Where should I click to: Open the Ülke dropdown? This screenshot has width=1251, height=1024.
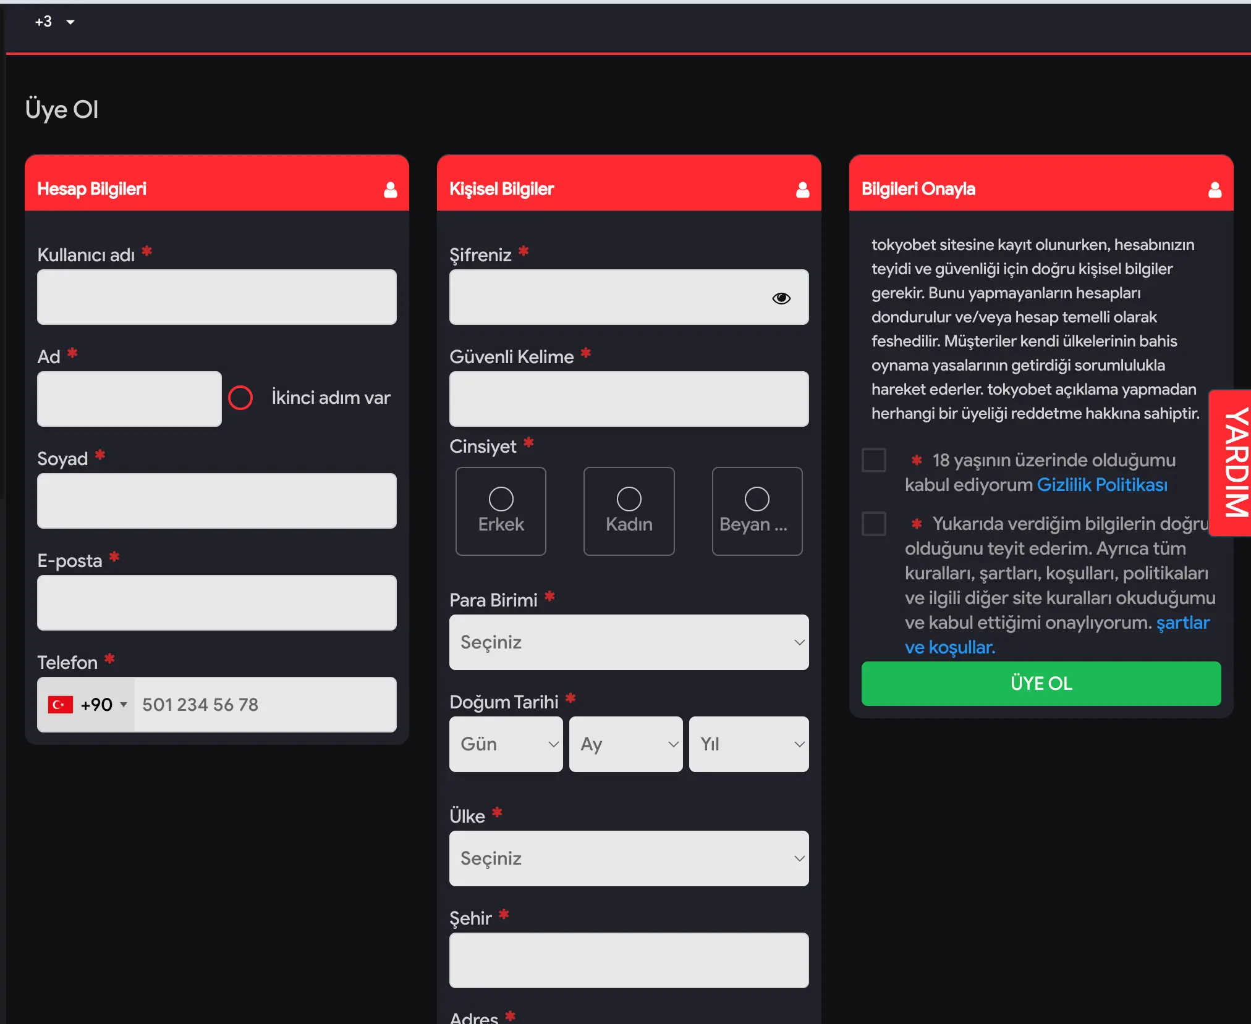(x=629, y=858)
